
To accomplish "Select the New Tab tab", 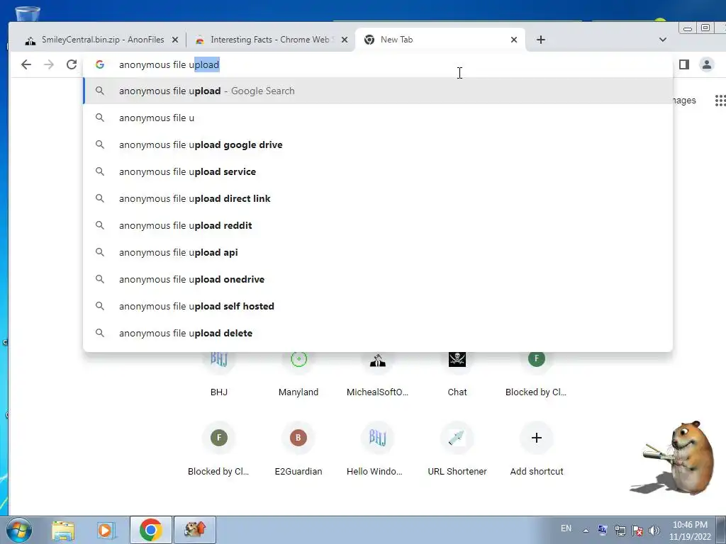I will pyautogui.click(x=440, y=40).
